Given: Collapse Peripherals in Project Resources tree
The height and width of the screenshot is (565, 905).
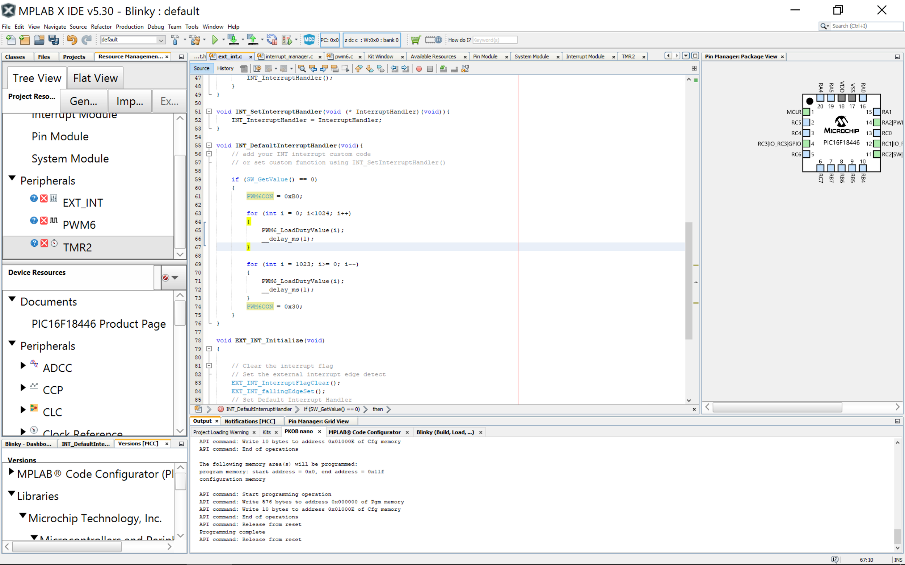Looking at the screenshot, I should [x=12, y=178].
